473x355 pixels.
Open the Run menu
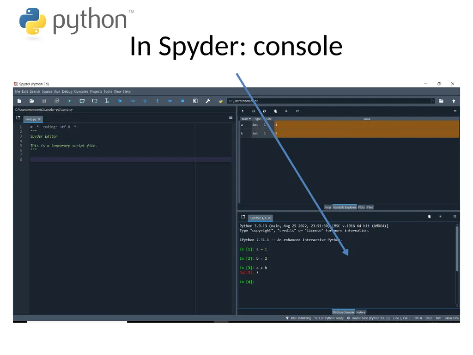click(x=57, y=92)
